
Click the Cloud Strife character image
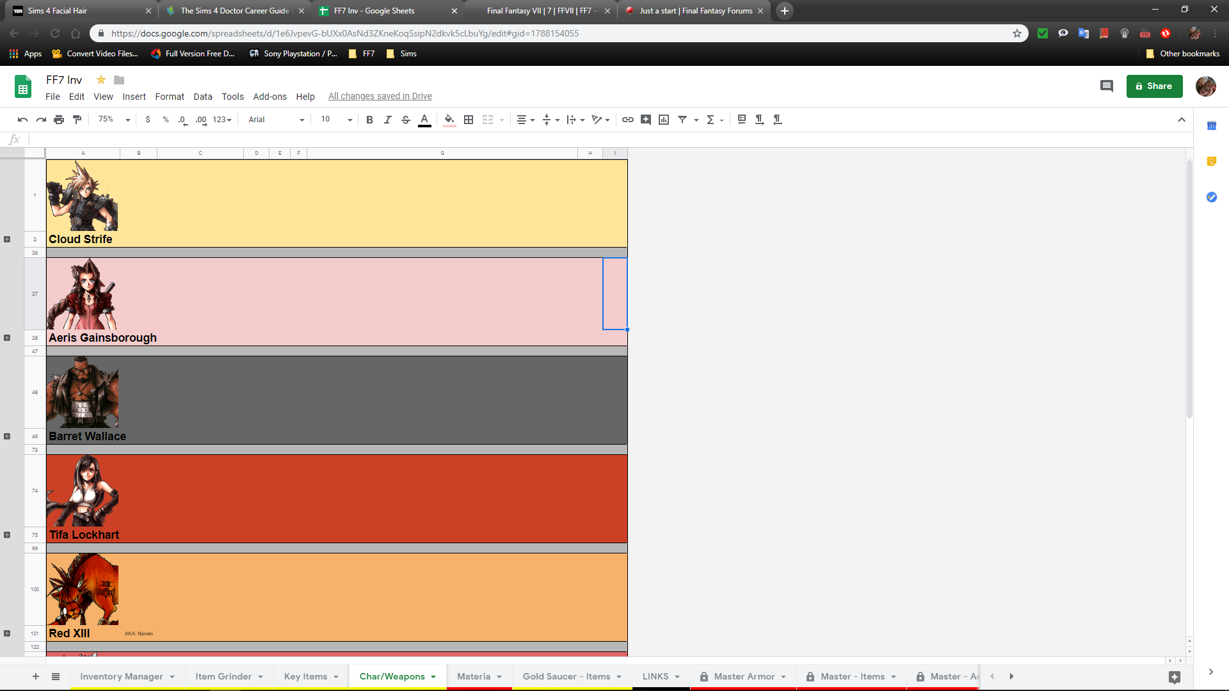pyautogui.click(x=83, y=196)
